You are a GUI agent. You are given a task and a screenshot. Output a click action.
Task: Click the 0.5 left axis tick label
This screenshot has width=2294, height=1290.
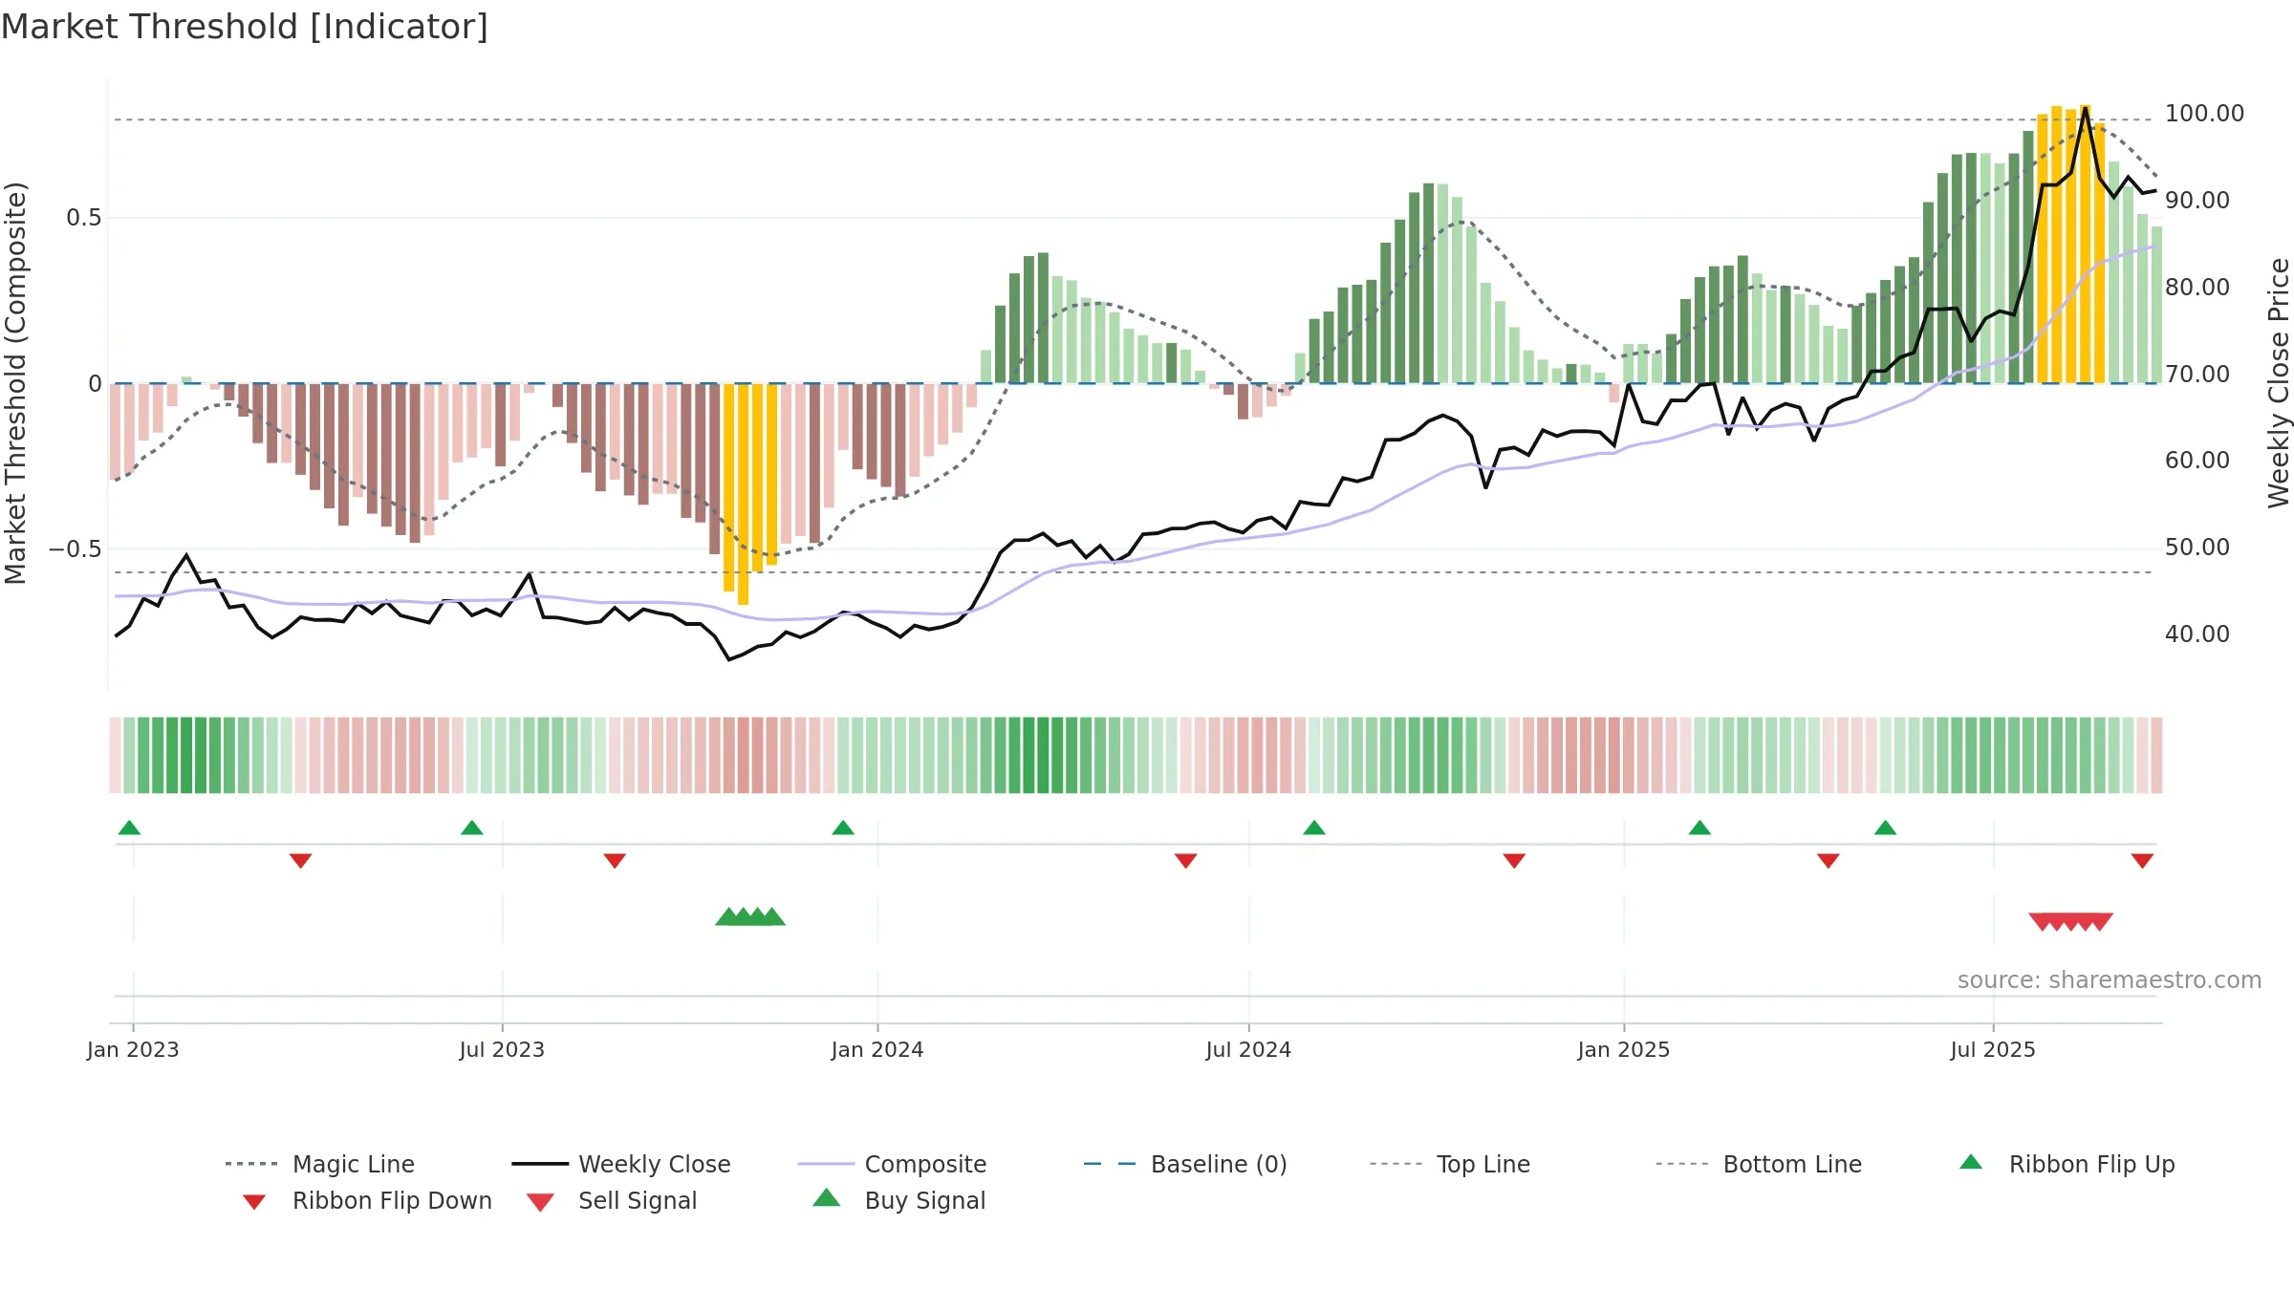(83, 218)
